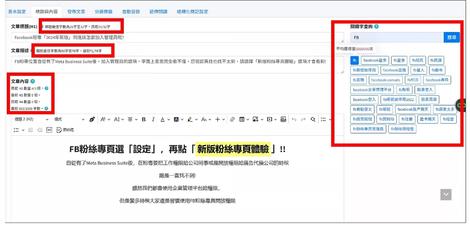Select the 'fb帳號被停用2022' keyword tag
470x229 pixels.
point(398,100)
